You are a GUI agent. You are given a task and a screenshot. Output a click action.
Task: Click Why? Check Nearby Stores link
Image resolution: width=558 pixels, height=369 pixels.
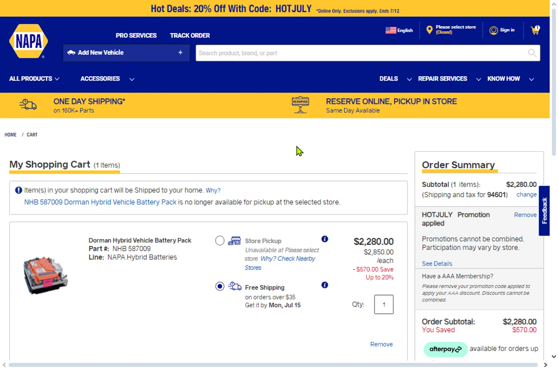click(280, 263)
